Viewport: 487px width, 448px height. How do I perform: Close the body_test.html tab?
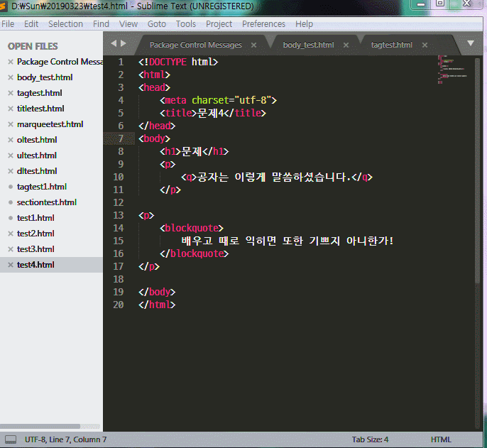pyautogui.click(x=346, y=45)
